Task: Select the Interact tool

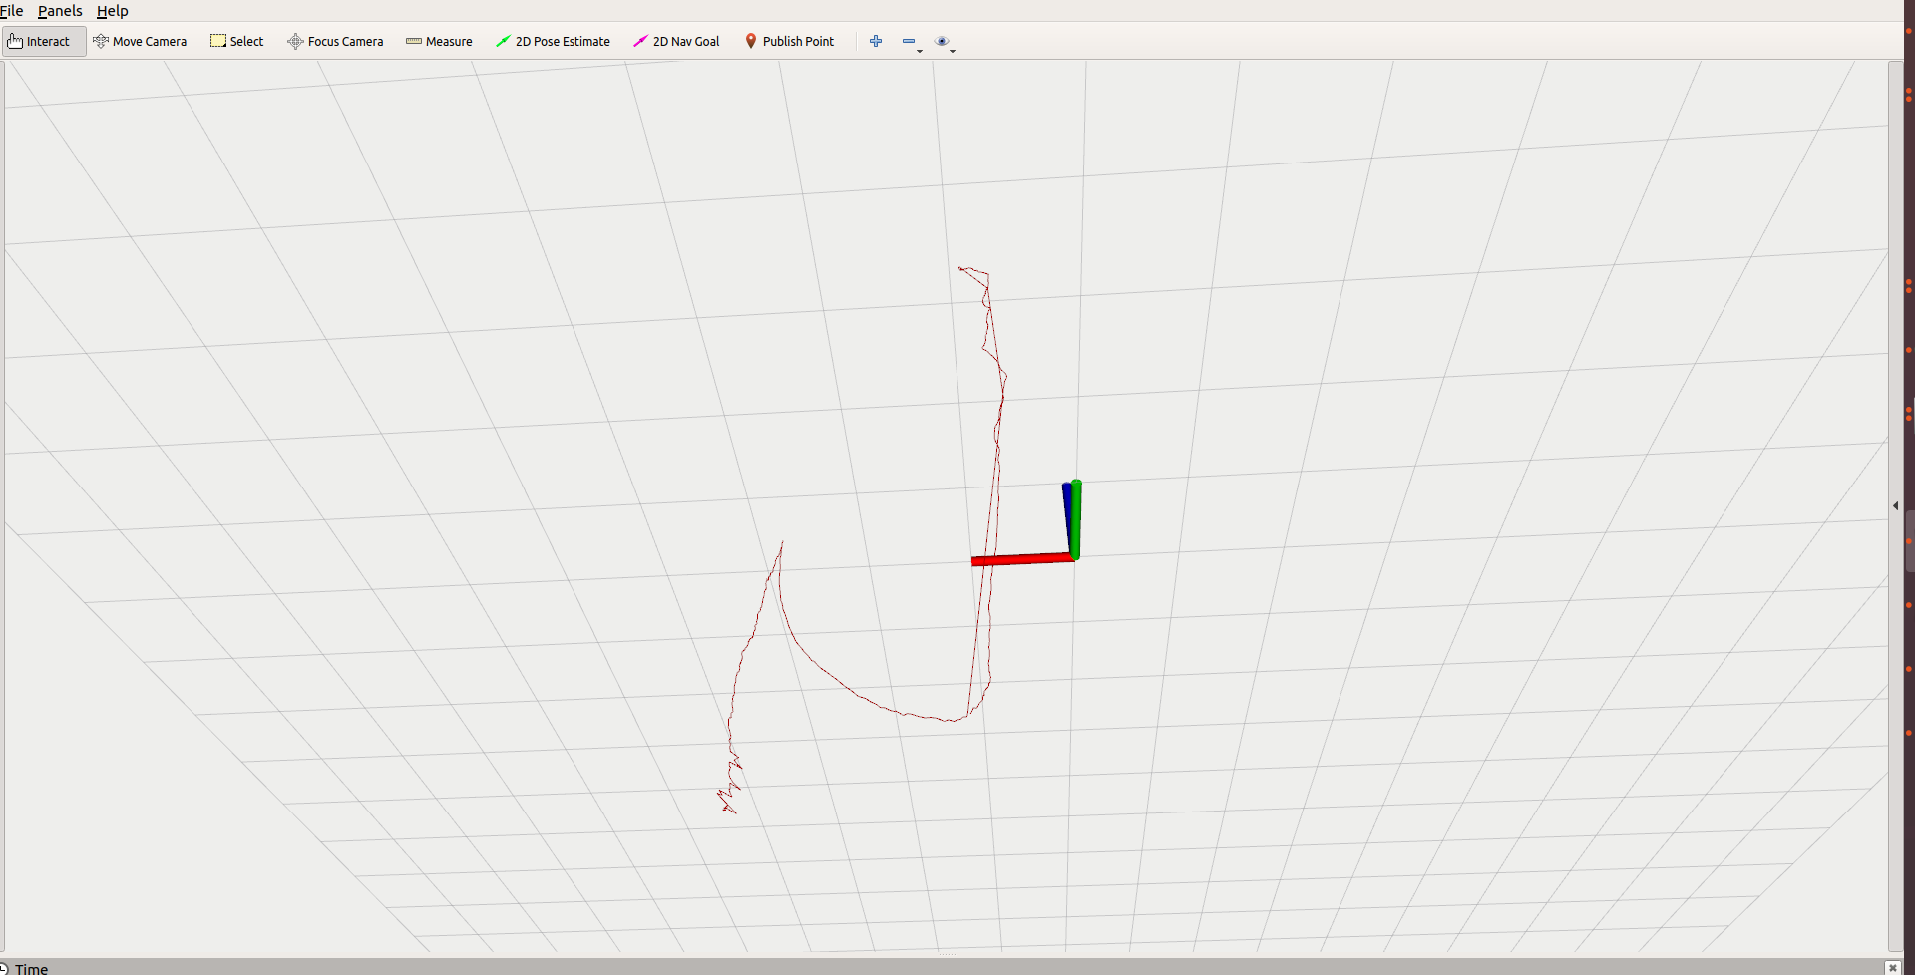Action: tap(43, 41)
